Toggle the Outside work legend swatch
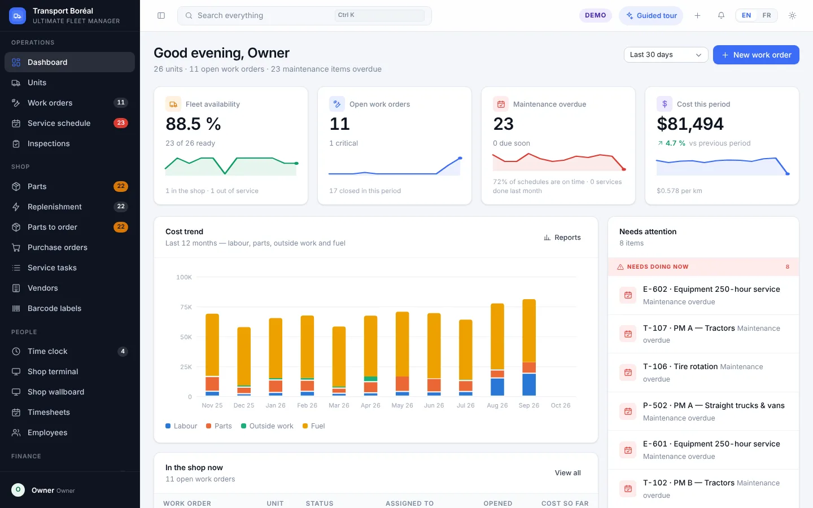The width and height of the screenshot is (813, 508). (243, 426)
